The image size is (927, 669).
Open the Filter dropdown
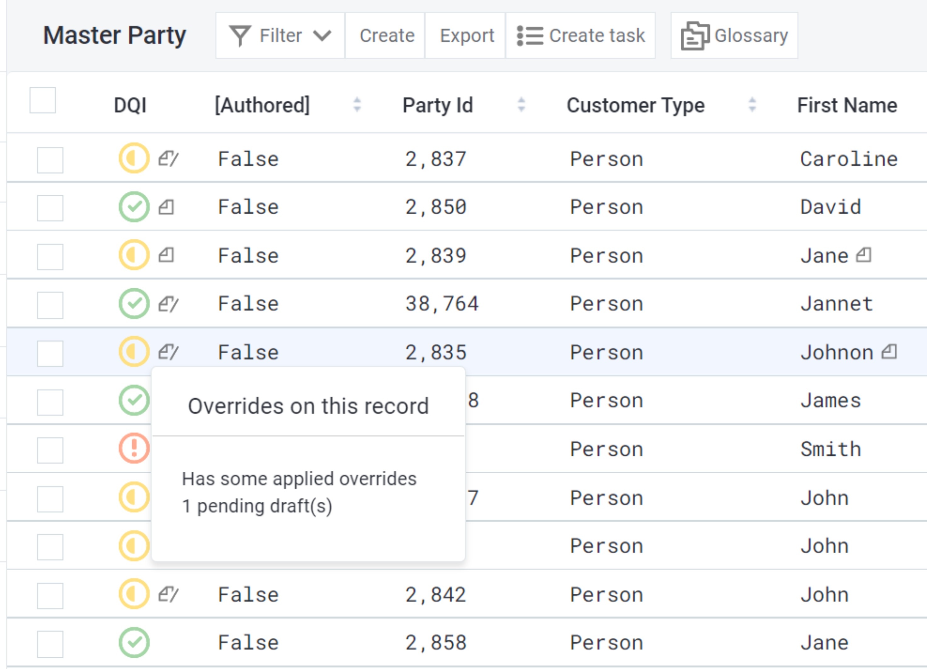pyautogui.click(x=280, y=36)
